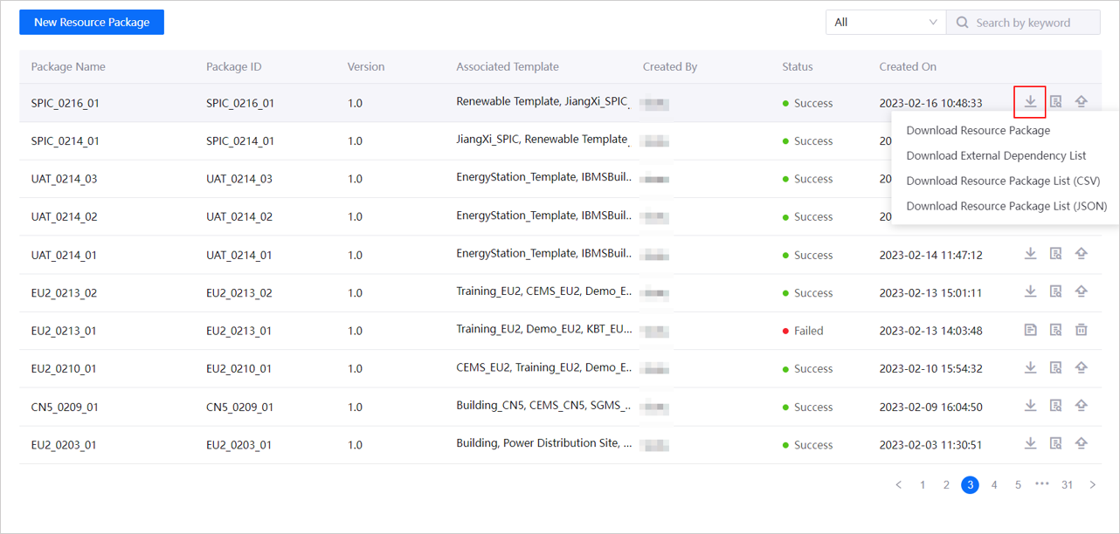Viewport: 1120px width, 534px height.
Task: Select Download Resource Package List (CSV)
Action: point(1003,181)
